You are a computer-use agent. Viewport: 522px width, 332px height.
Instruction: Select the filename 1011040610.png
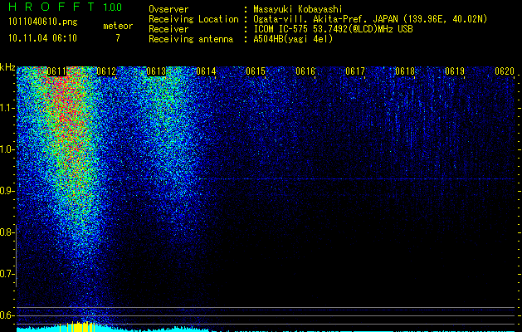43,22
